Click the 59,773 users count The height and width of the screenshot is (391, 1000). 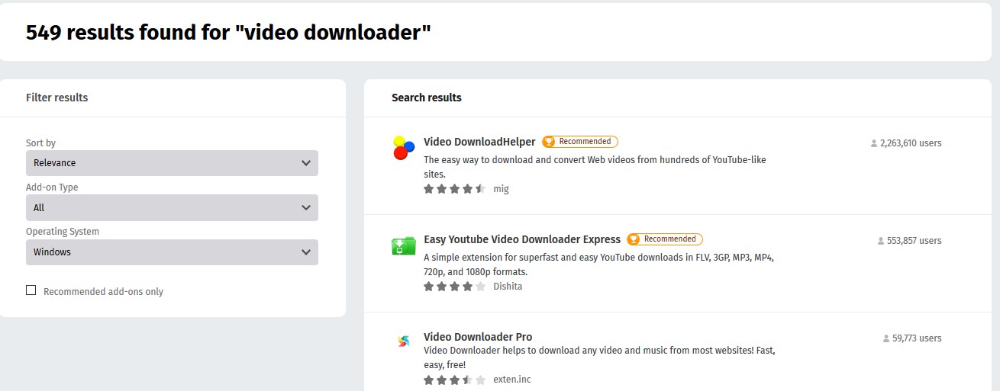coord(917,338)
